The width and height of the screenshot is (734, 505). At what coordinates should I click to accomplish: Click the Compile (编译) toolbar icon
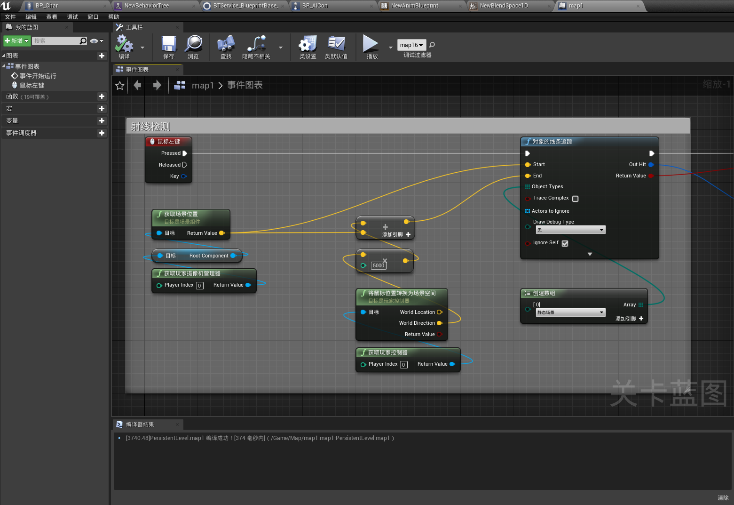click(x=124, y=44)
